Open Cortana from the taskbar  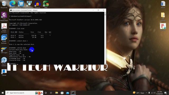pyautogui.click(x=46, y=93)
